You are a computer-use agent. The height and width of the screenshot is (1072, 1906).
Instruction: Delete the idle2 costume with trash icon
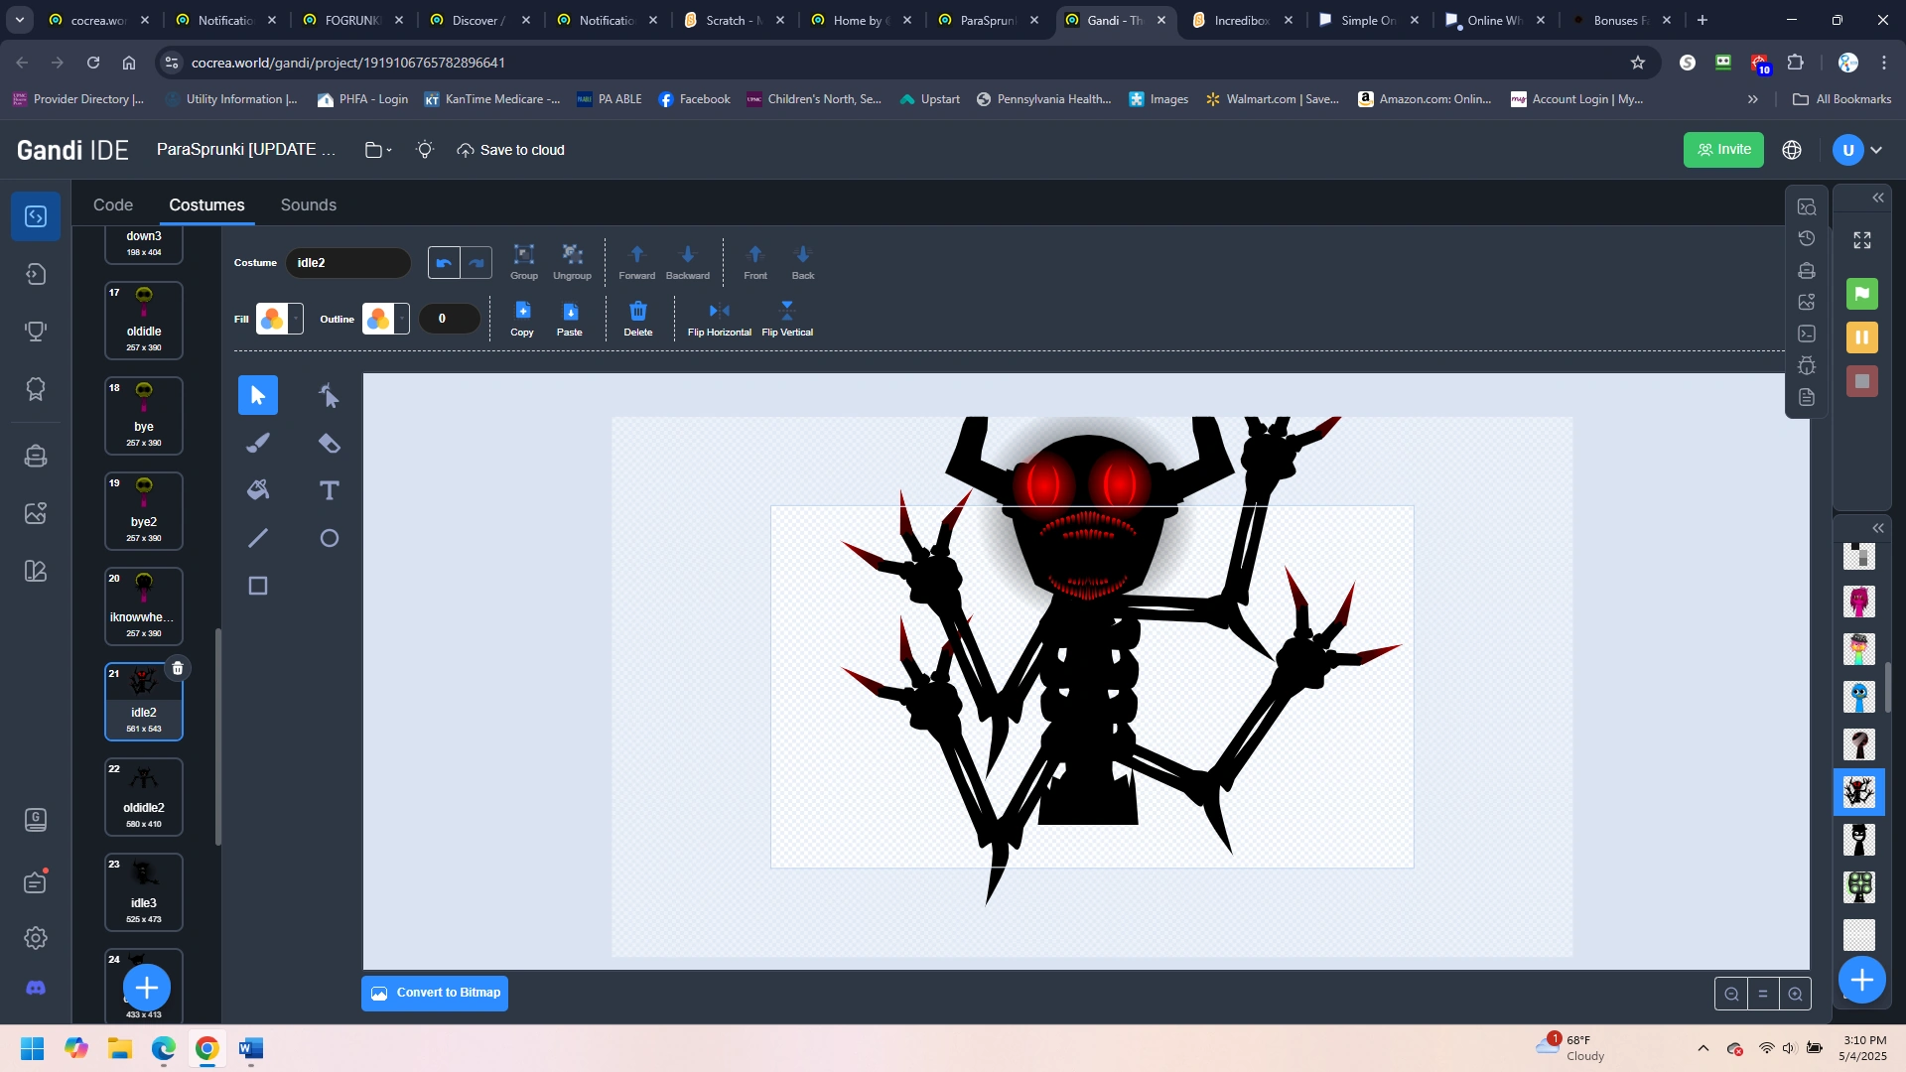click(178, 668)
